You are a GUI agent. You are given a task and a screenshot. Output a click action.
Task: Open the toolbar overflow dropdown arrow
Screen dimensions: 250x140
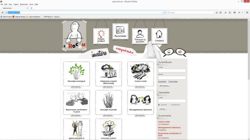(x=242, y=12)
